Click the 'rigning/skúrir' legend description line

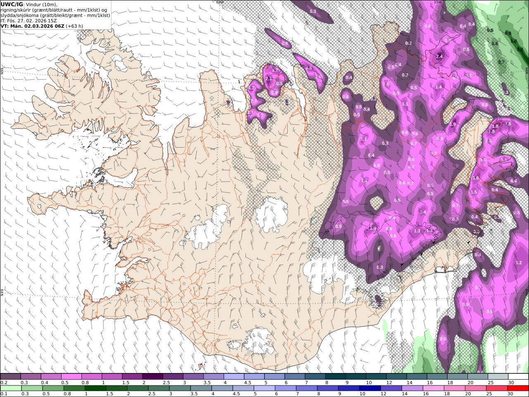pyautogui.click(x=54, y=10)
